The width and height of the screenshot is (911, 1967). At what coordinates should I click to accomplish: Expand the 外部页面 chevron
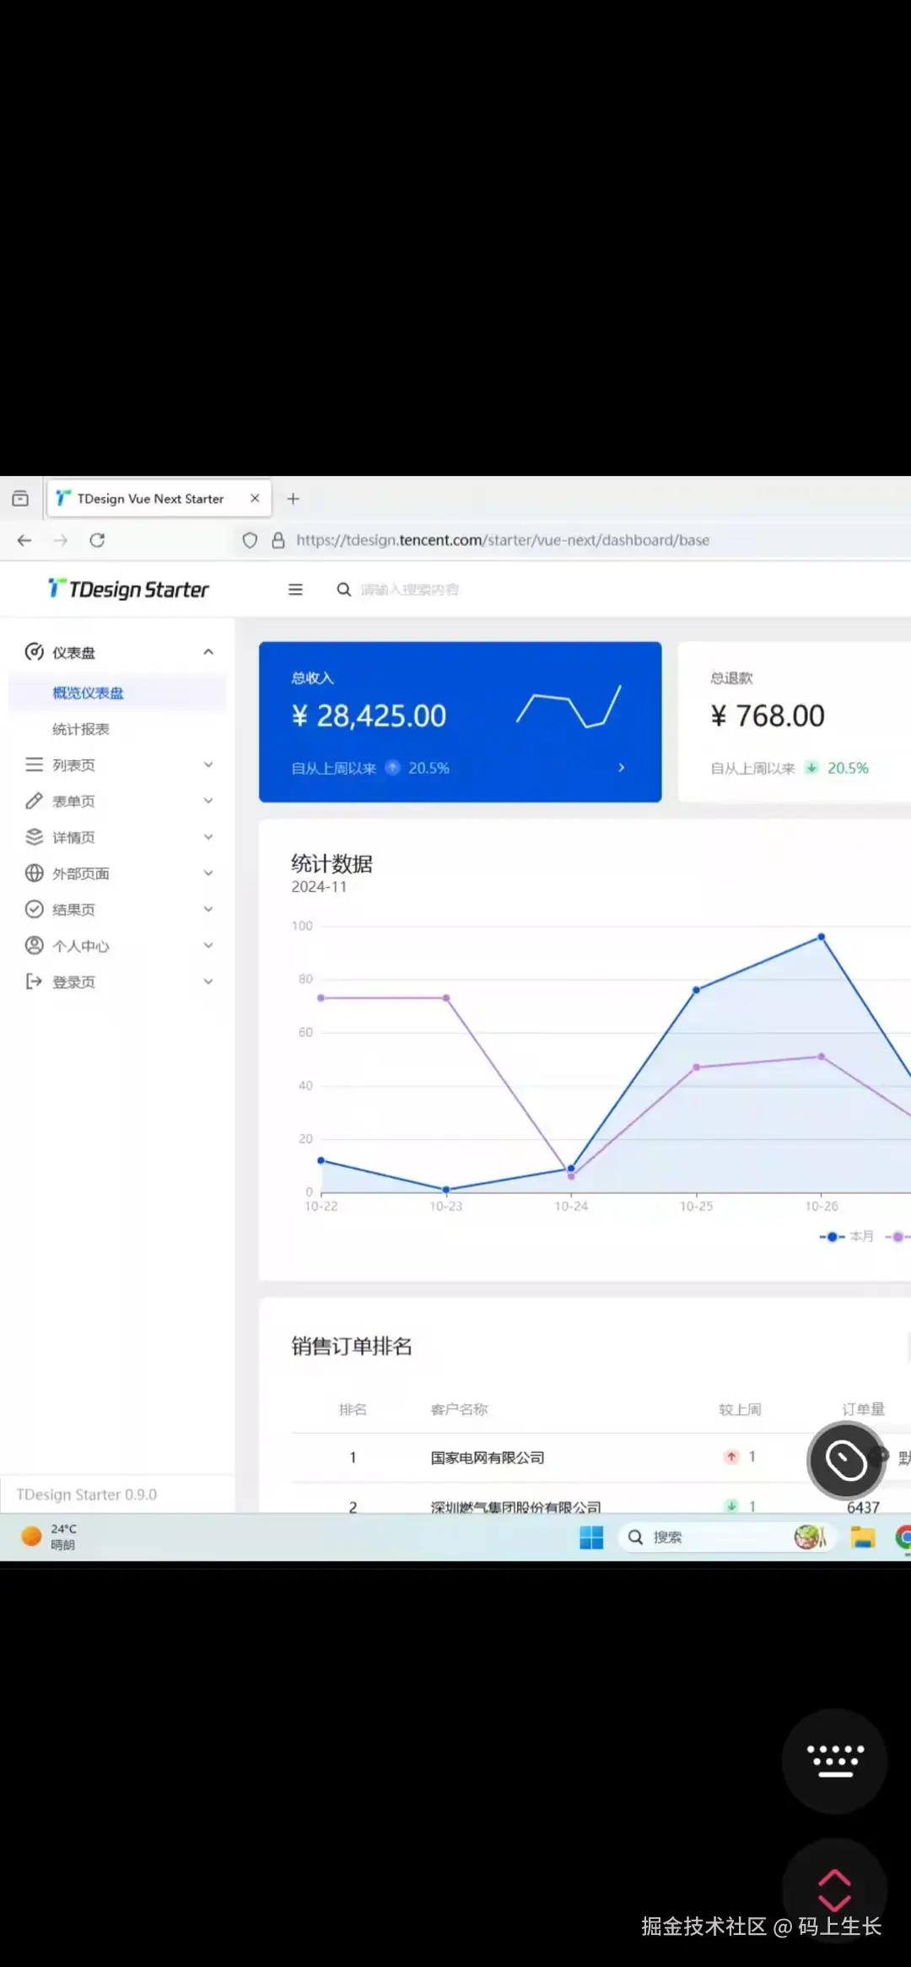[208, 873]
